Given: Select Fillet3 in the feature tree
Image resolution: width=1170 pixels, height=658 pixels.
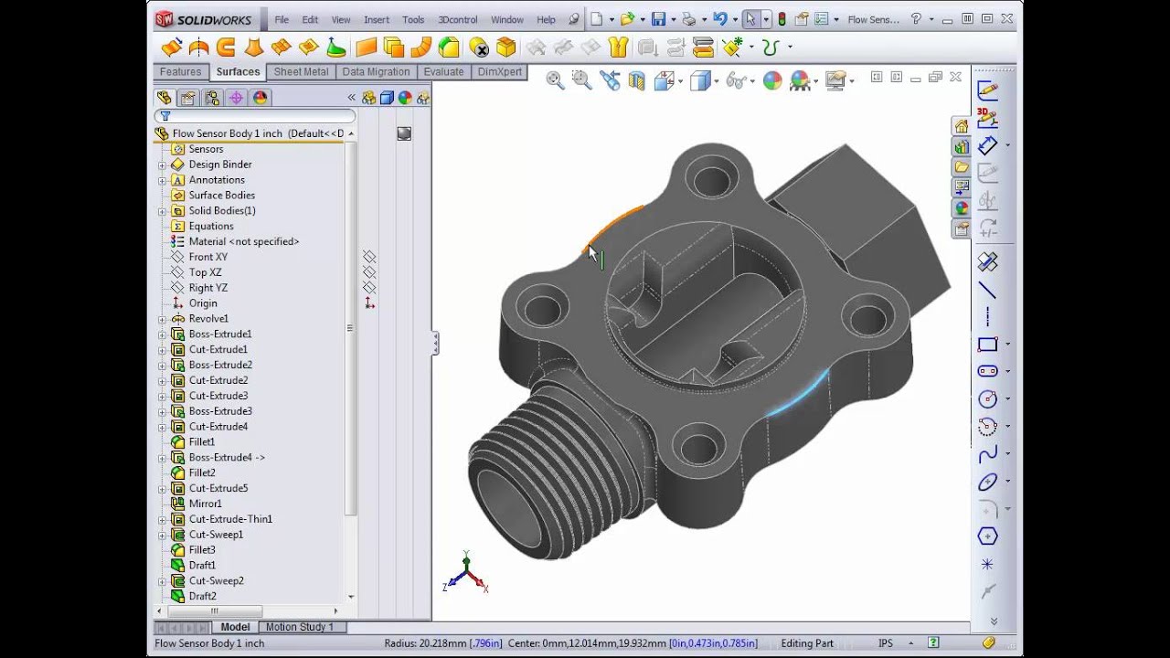Looking at the screenshot, I should pos(202,550).
